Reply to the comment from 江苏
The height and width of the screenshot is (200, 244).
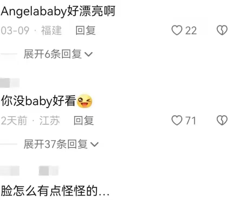84,120
